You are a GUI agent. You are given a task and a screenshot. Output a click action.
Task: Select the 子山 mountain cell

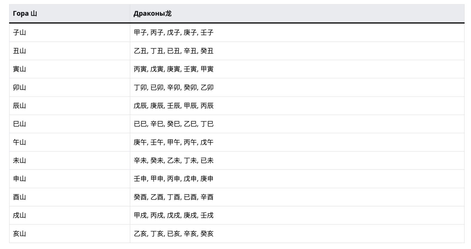point(19,32)
